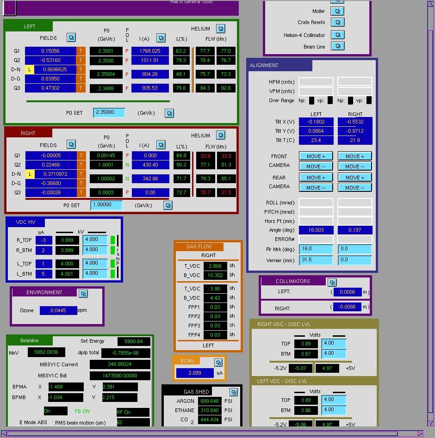Open the Moller related display
The width and height of the screenshot is (435, 438).
point(337,11)
